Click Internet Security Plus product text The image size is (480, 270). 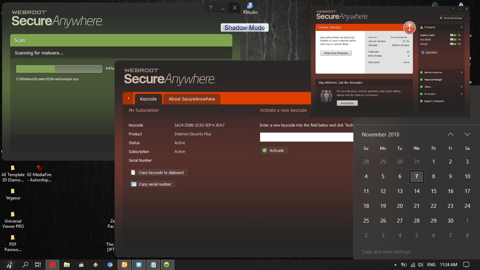(193, 134)
